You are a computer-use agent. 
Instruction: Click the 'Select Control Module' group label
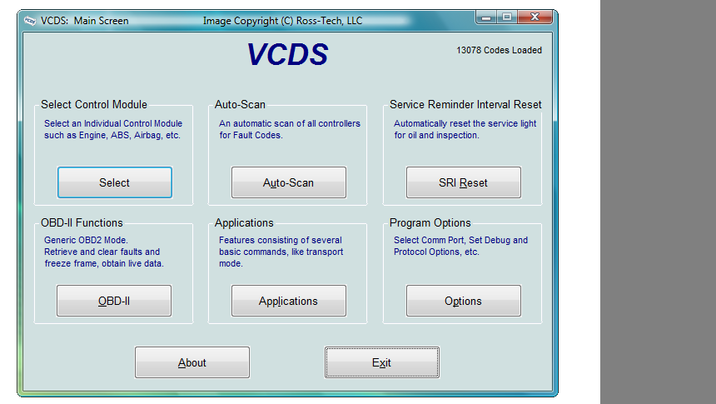click(x=94, y=105)
